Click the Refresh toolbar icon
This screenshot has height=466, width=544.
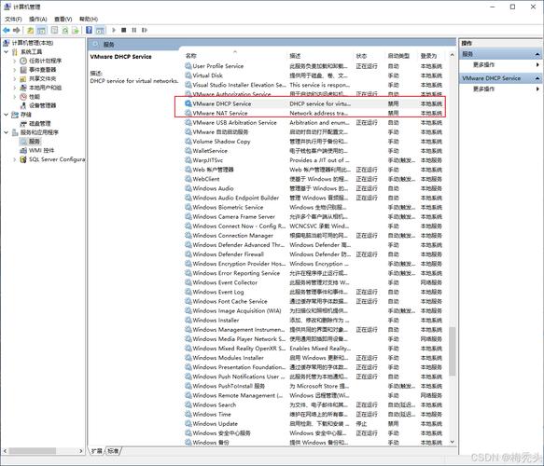tap(65, 30)
